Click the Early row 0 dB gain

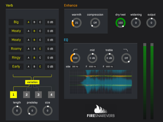pyautogui.click(x=50, y=67)
